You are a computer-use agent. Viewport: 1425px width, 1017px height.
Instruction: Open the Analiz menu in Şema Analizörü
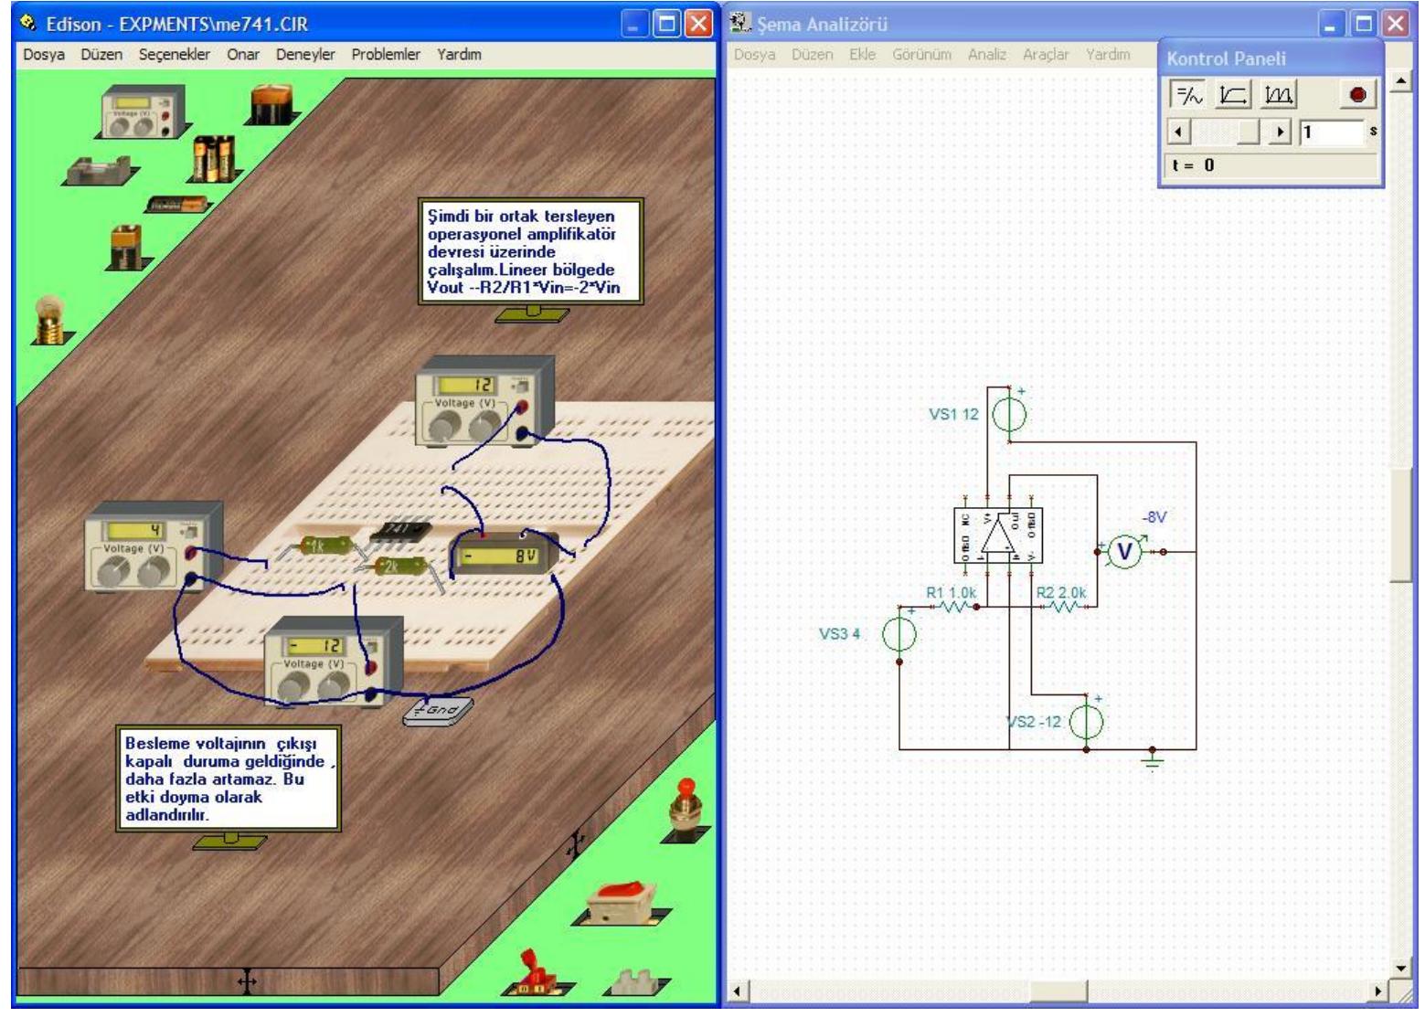(987, 55)
